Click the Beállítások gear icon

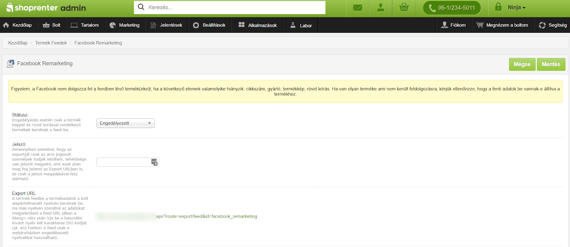[x=196, y=25]
